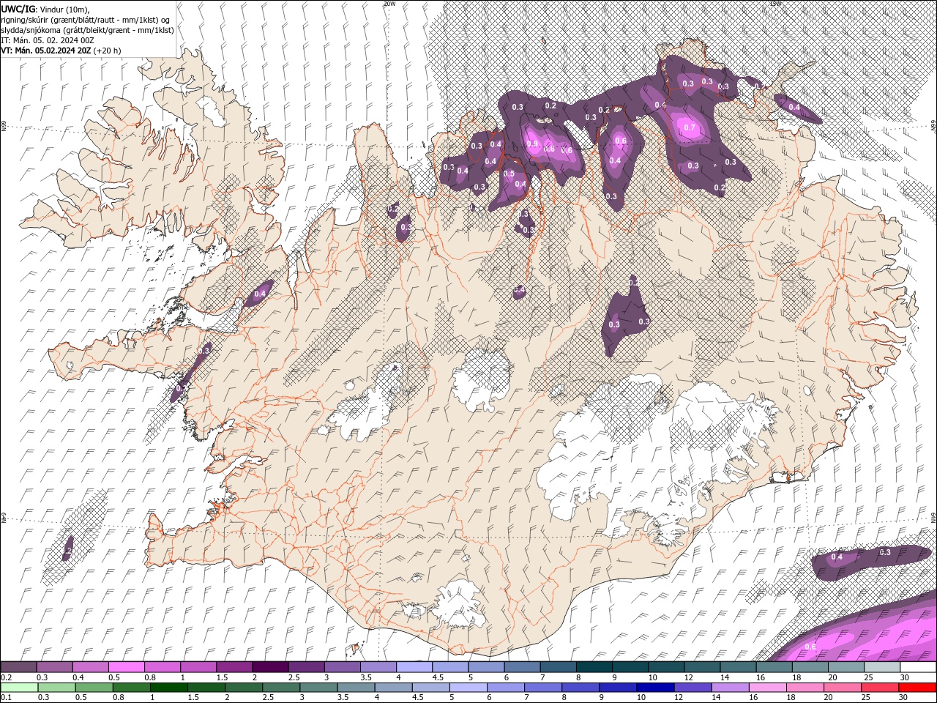This screenshot has width=937, height=703.
Task: Pick the lower legend swatch between 18 and 20
Action: pyautogui.click(x=805, y=688)
